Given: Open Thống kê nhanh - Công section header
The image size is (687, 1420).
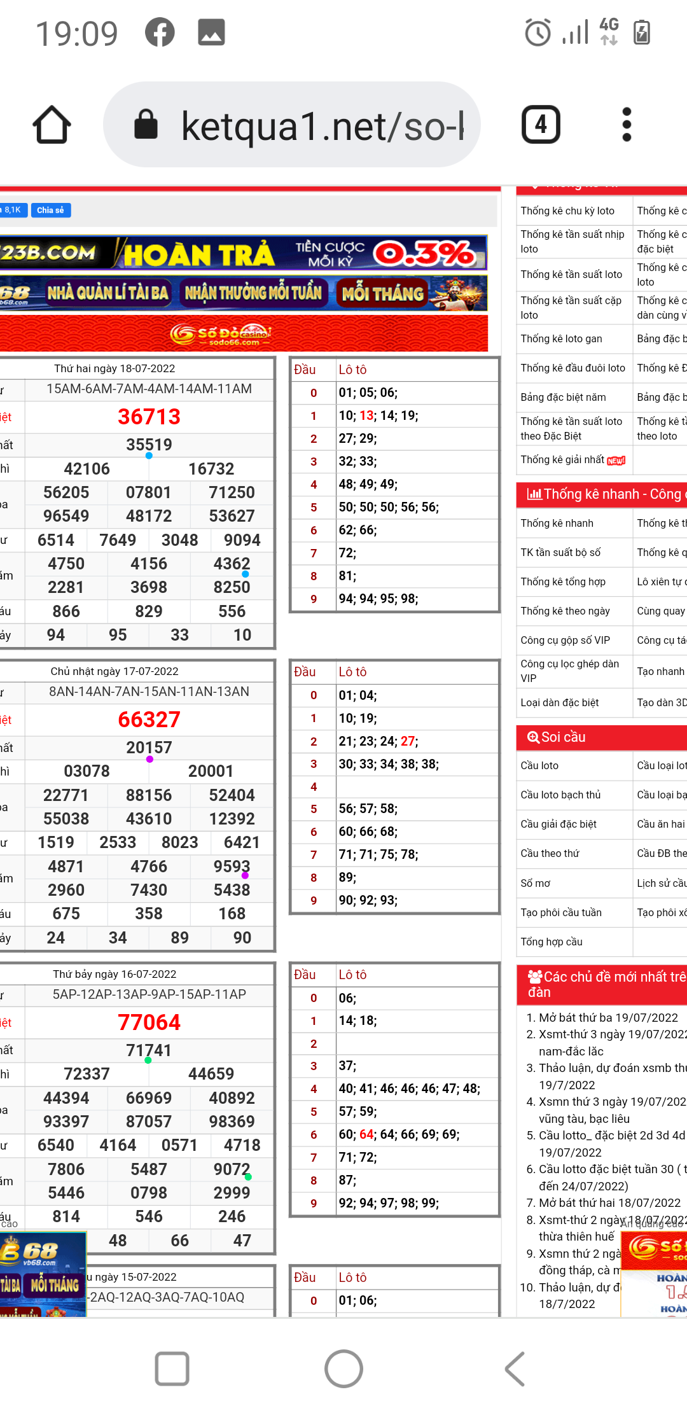Looking at the screenshot, I should click(602, 494).
